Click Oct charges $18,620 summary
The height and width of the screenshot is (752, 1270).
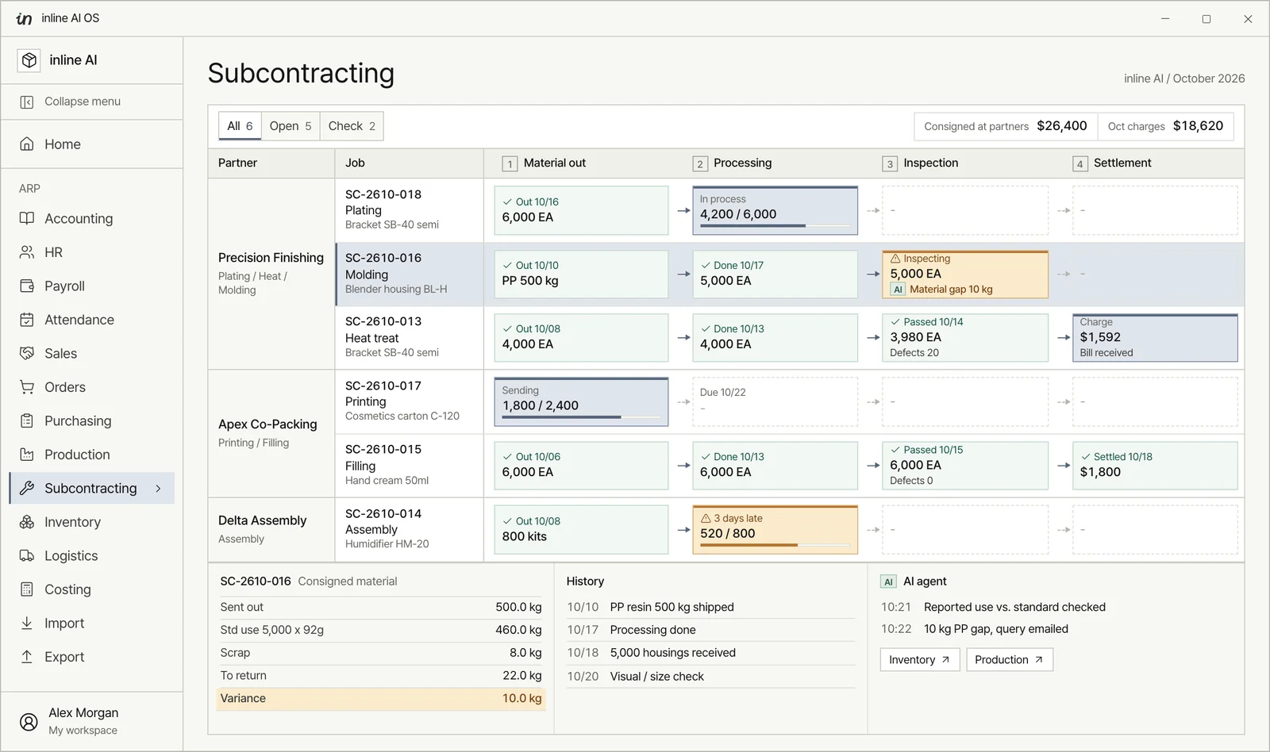pyautogui.click(x=1165, y=126)
